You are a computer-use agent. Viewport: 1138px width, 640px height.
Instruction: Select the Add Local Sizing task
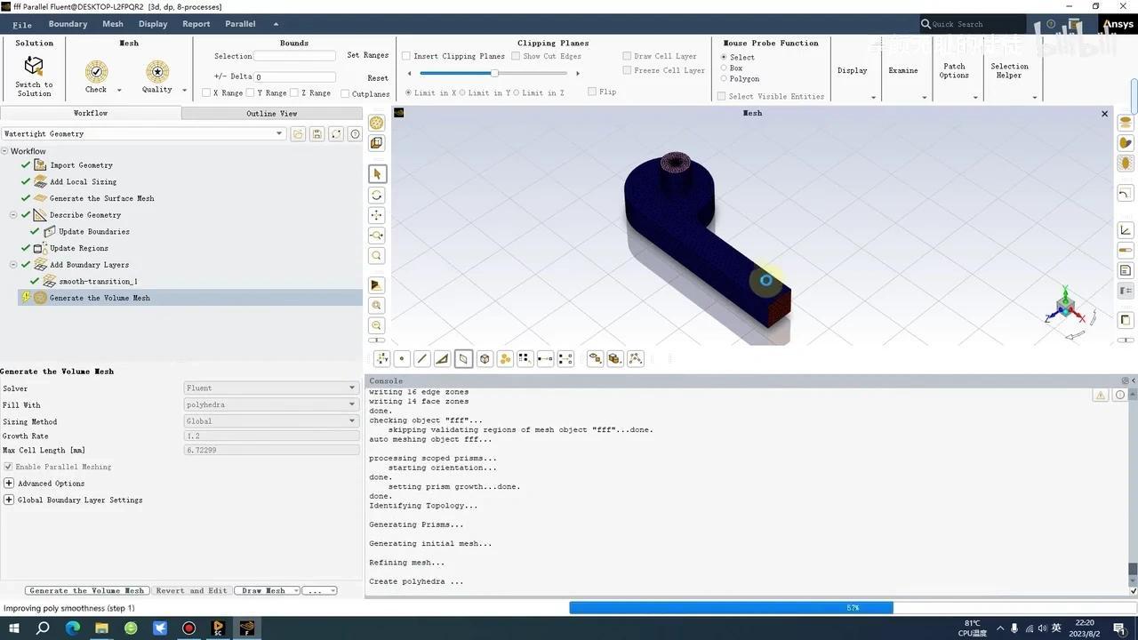click(x=83, y=181)
